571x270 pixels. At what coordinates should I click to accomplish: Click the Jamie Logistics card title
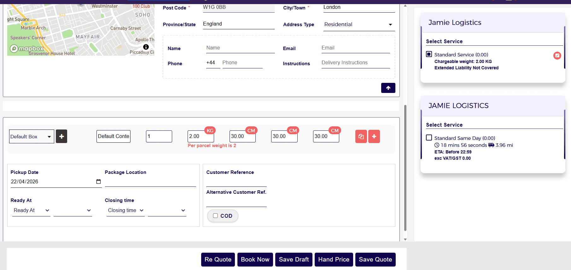point(455,23)
